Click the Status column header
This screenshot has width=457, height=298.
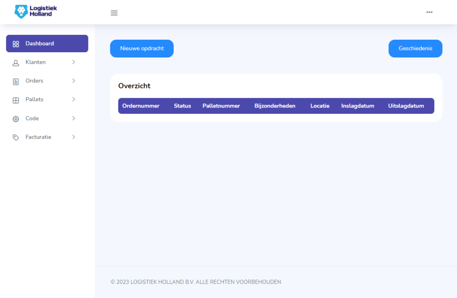click(x=182, y=106)
